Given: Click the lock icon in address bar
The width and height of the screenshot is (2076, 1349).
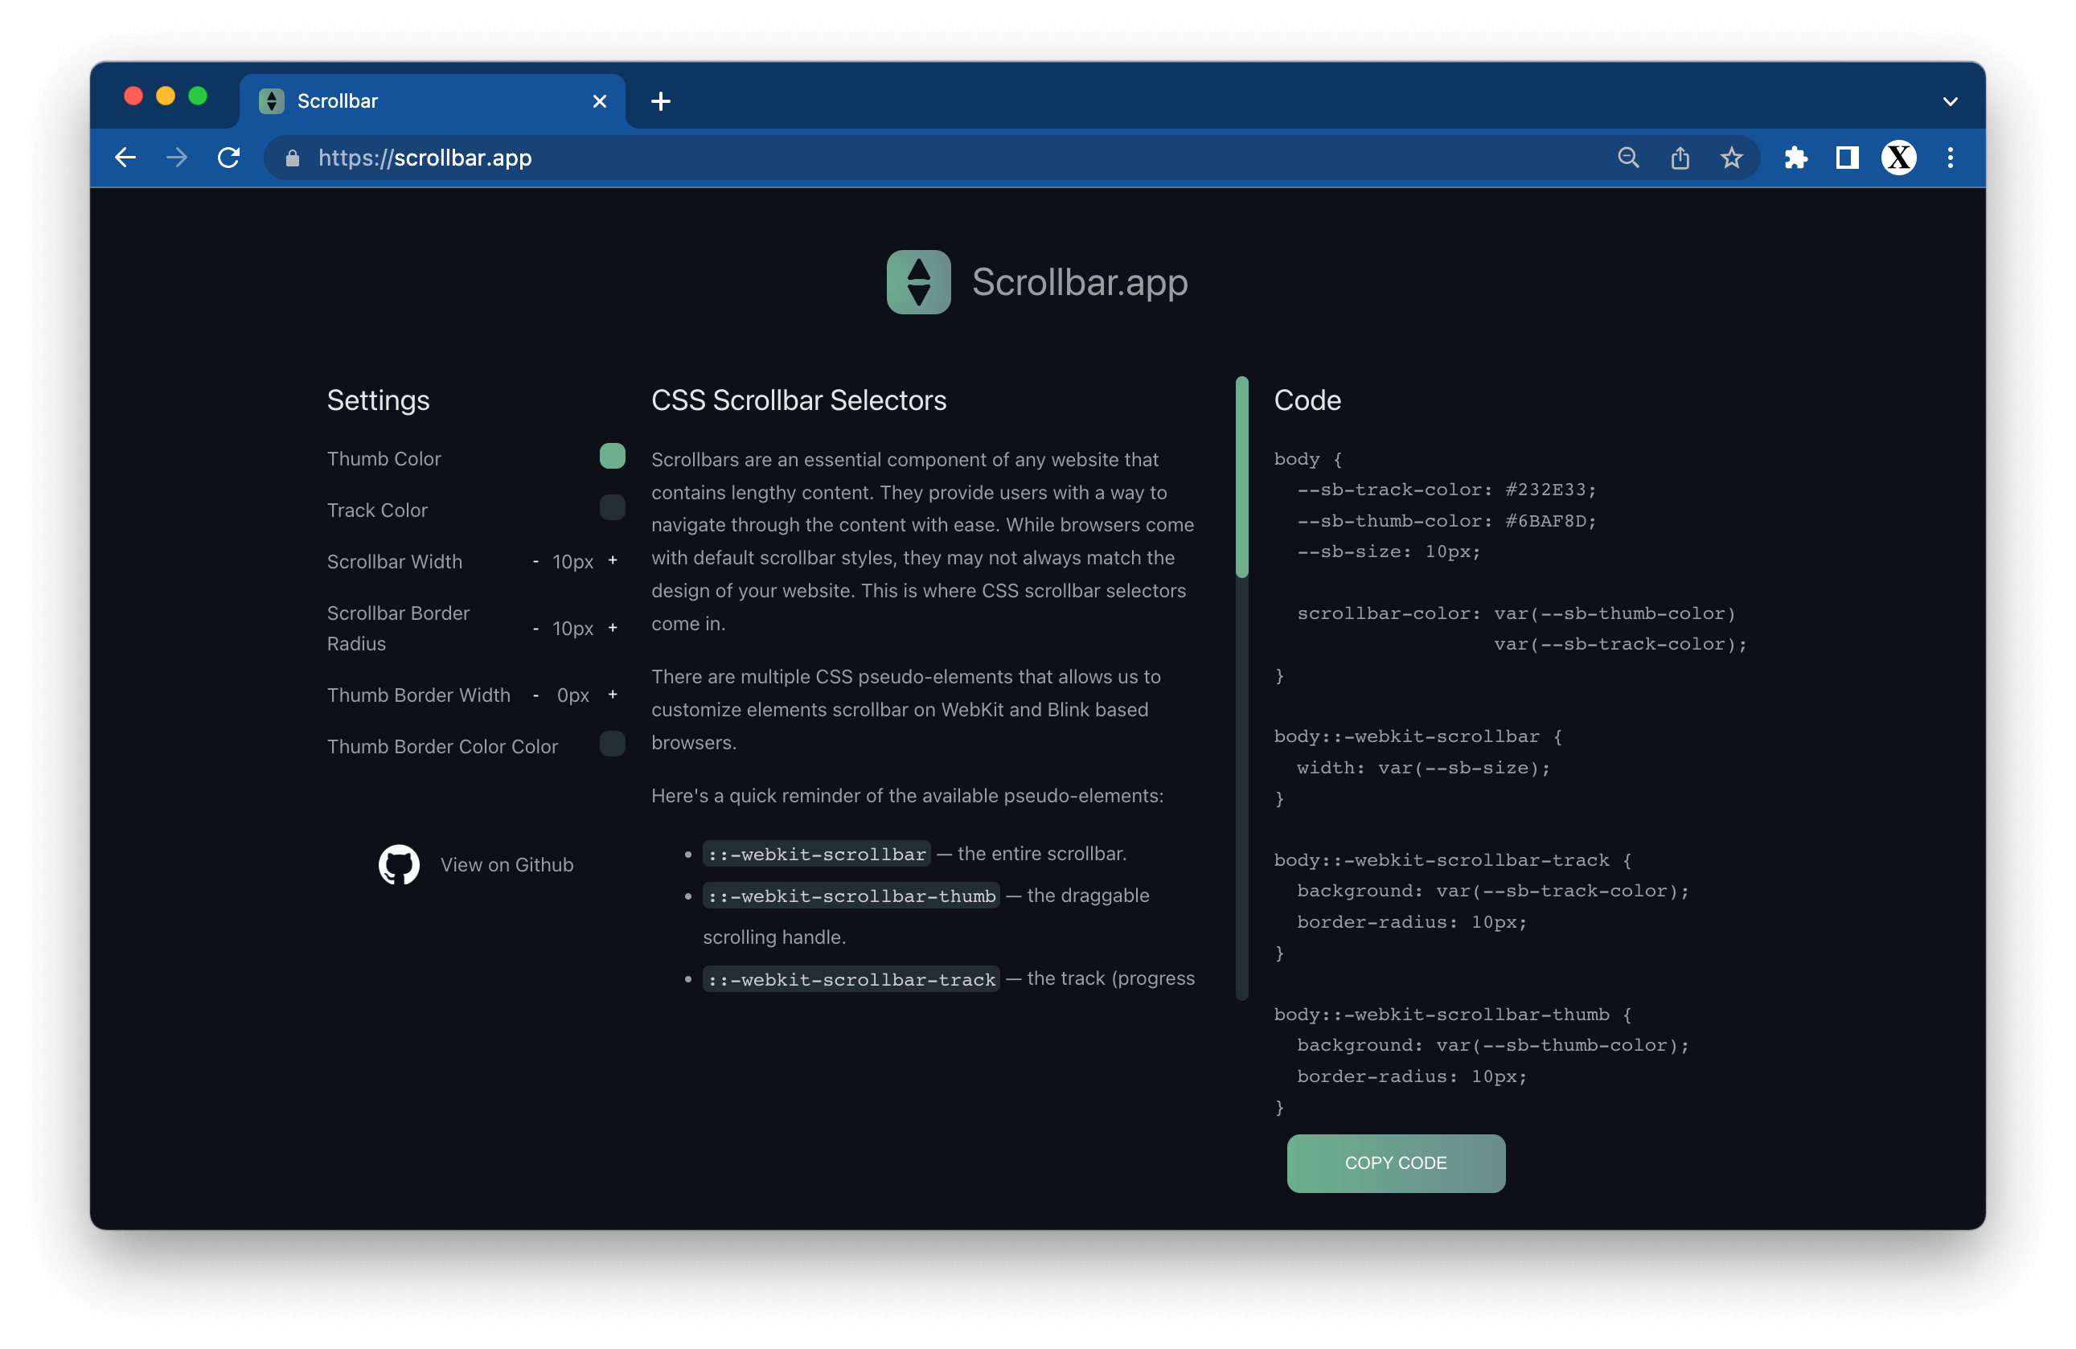Looking at the screenshot, I should click(x=293, y=158).
